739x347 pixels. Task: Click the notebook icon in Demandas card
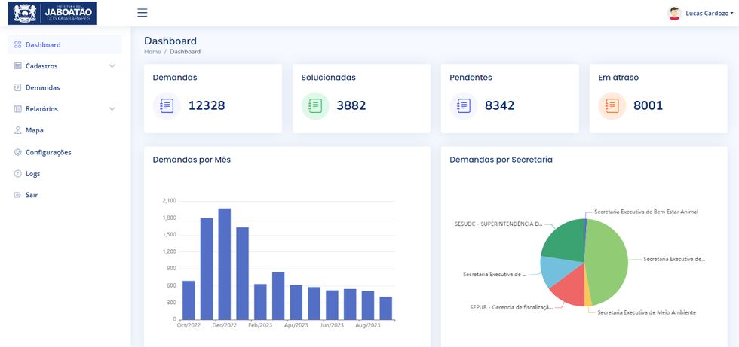167,106
